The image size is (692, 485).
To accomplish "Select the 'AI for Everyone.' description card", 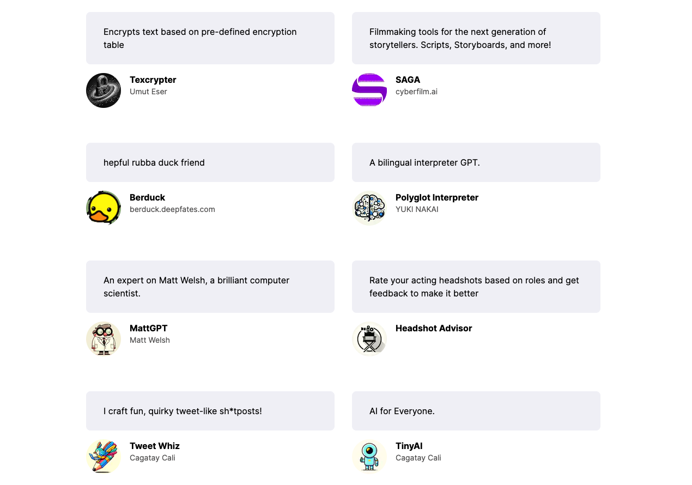I will pos(476,411).
